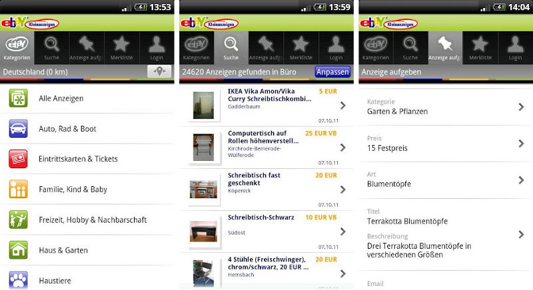
Task: Expand the Preis 15 Festpreis chevron
Action: tap(521, 144)
